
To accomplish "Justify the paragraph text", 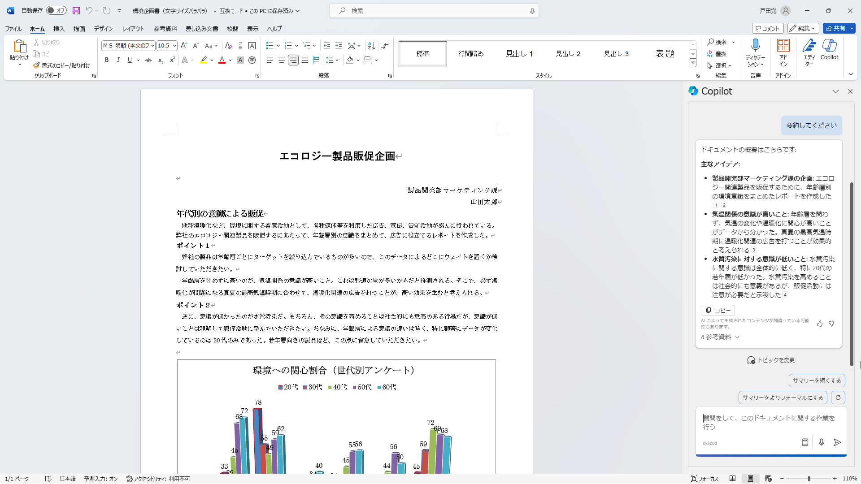I will [x=305, y=60].
